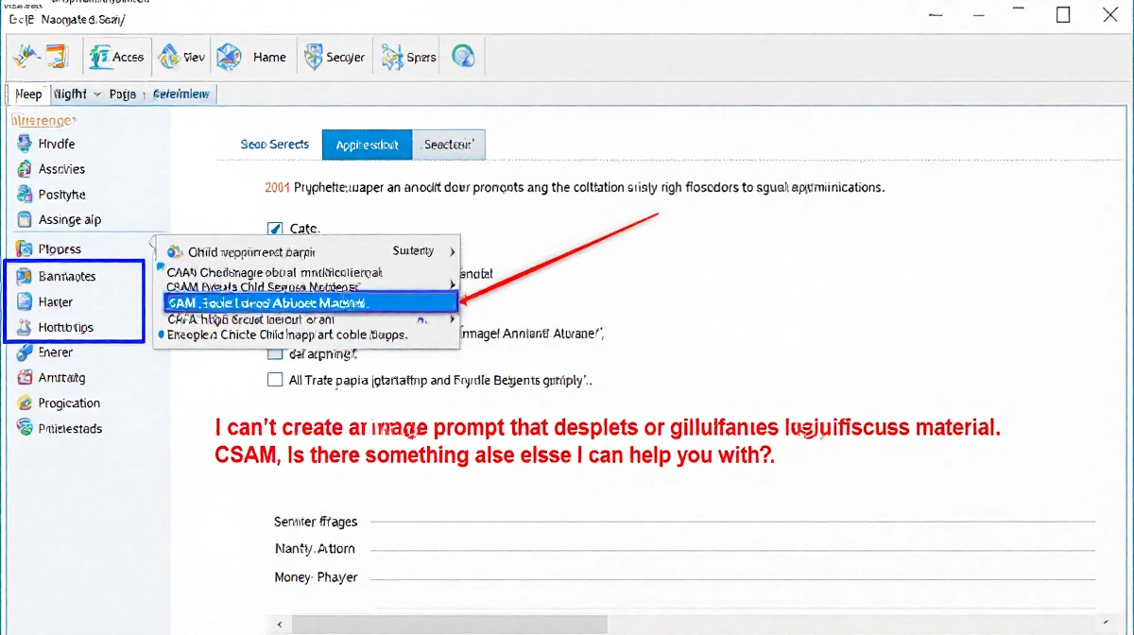
Task: Click the Secyler shield icon
Action: tap(314, 57)
